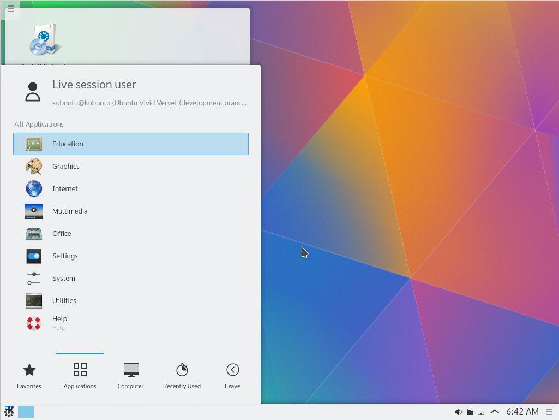
Task: Switch to the Applications tab
Action: [80, 376]
